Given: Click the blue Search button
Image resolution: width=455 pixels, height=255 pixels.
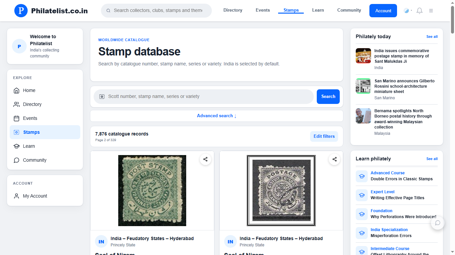Looking at the screenshot, I should coord(328,97).
